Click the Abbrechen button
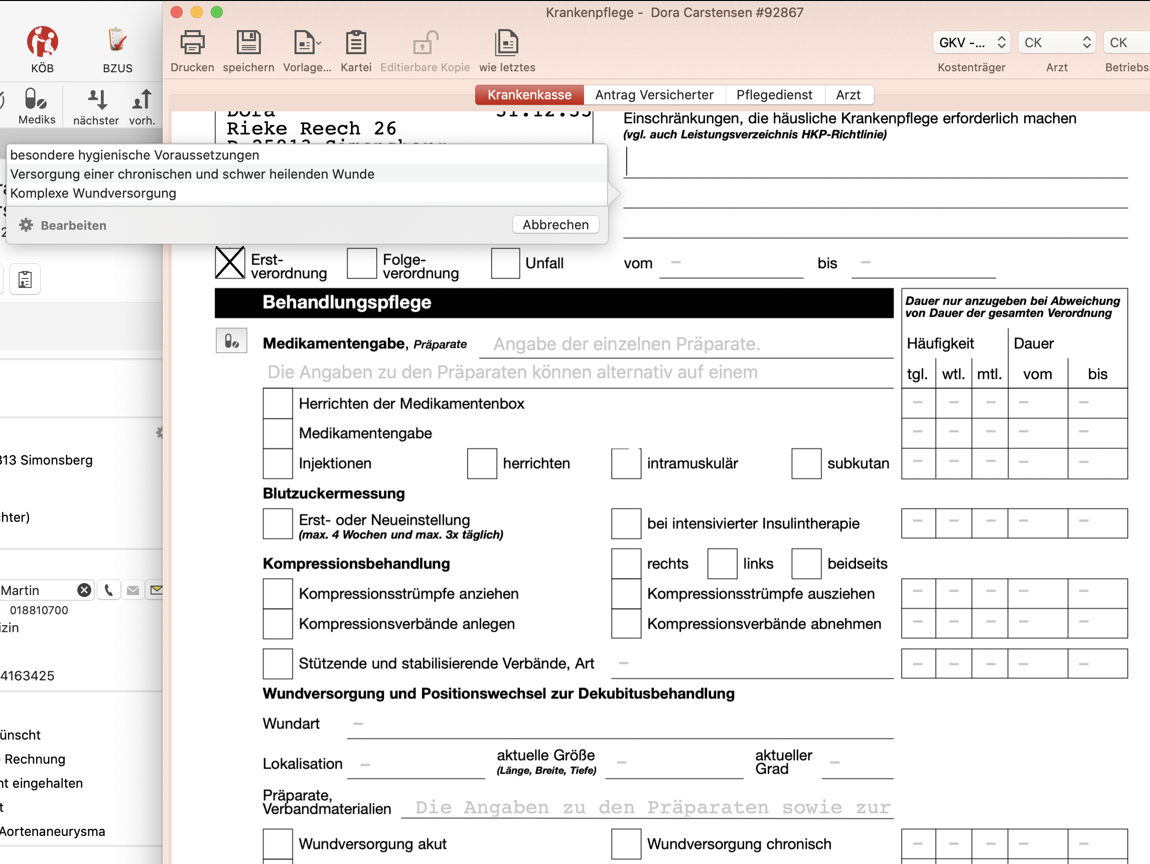 556,225
